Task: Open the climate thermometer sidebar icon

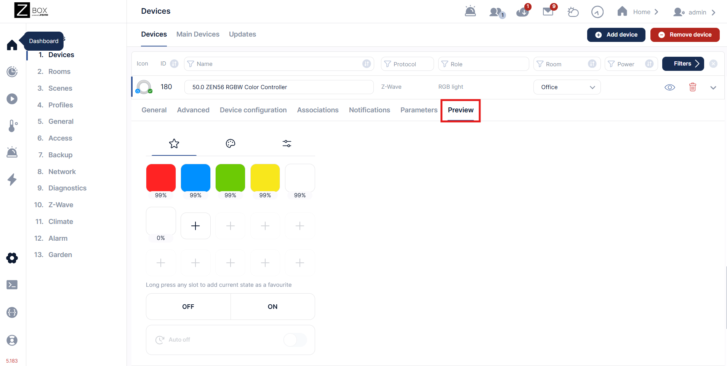Action: click(13, 126)
